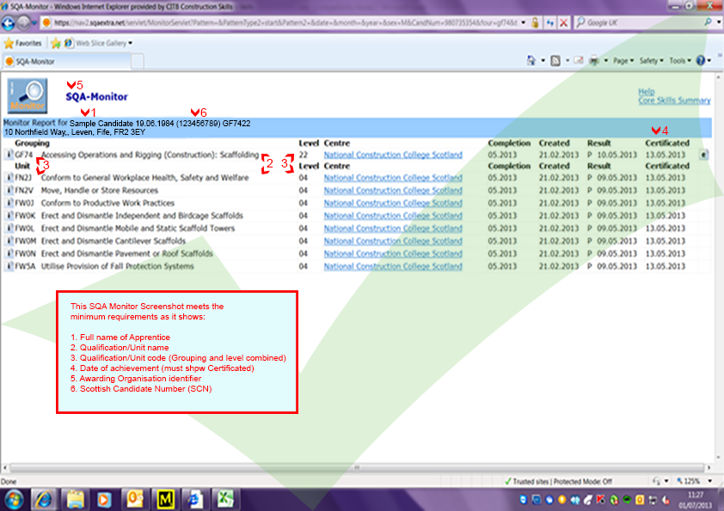Click the SQA-Monitor page heading
This screenshot has height=511, width=724.
click(x=96, y=96)
